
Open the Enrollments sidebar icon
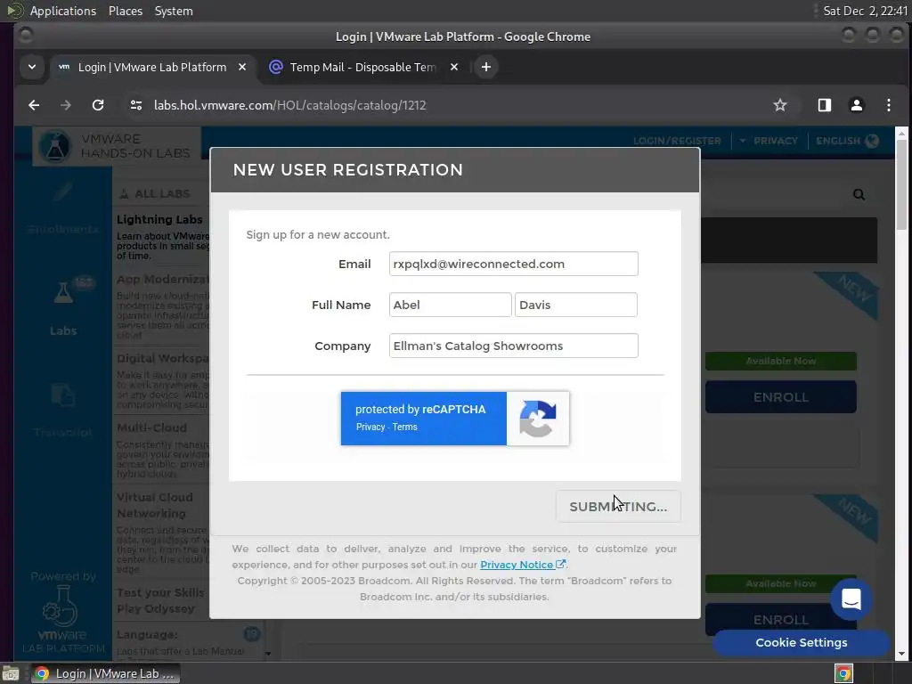63,192
